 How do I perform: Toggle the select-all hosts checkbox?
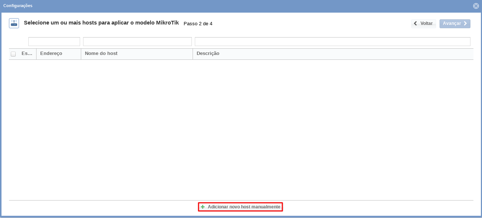click(13, 54)
